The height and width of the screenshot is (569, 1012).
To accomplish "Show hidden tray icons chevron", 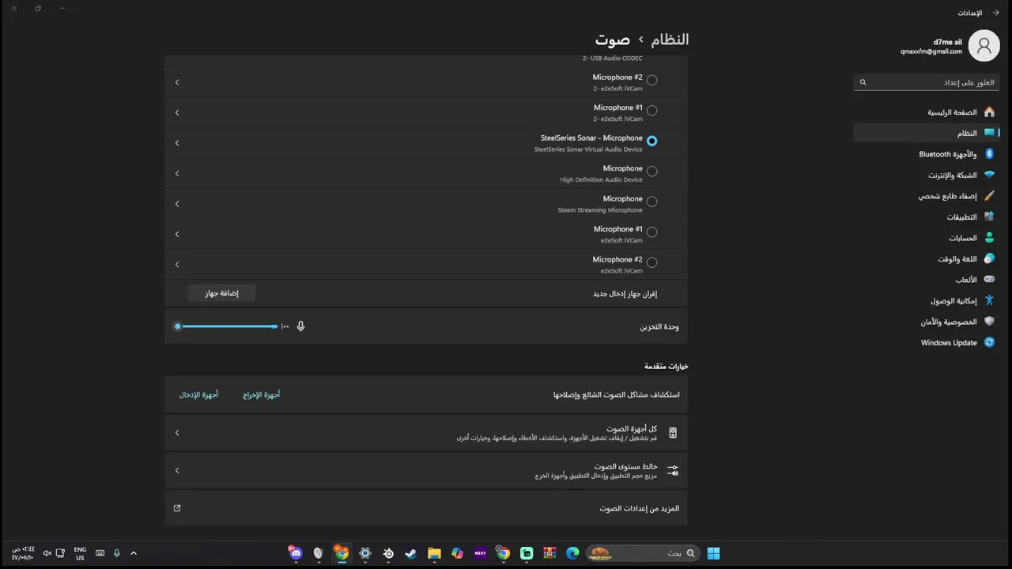I will (x=134, y=553).
